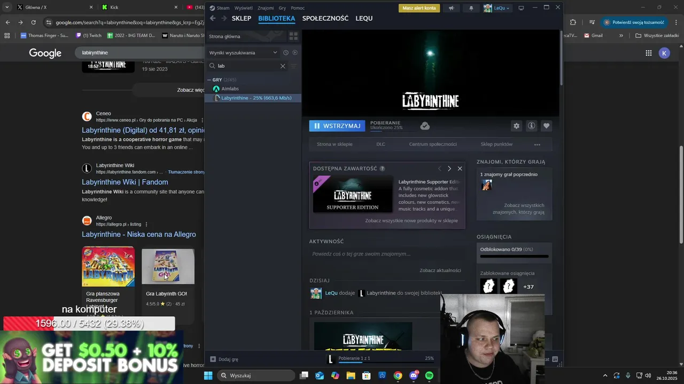Screen dimensions: 684x384
Task: Open Centrum społeczności link
Action: click(x=433, y=145)
